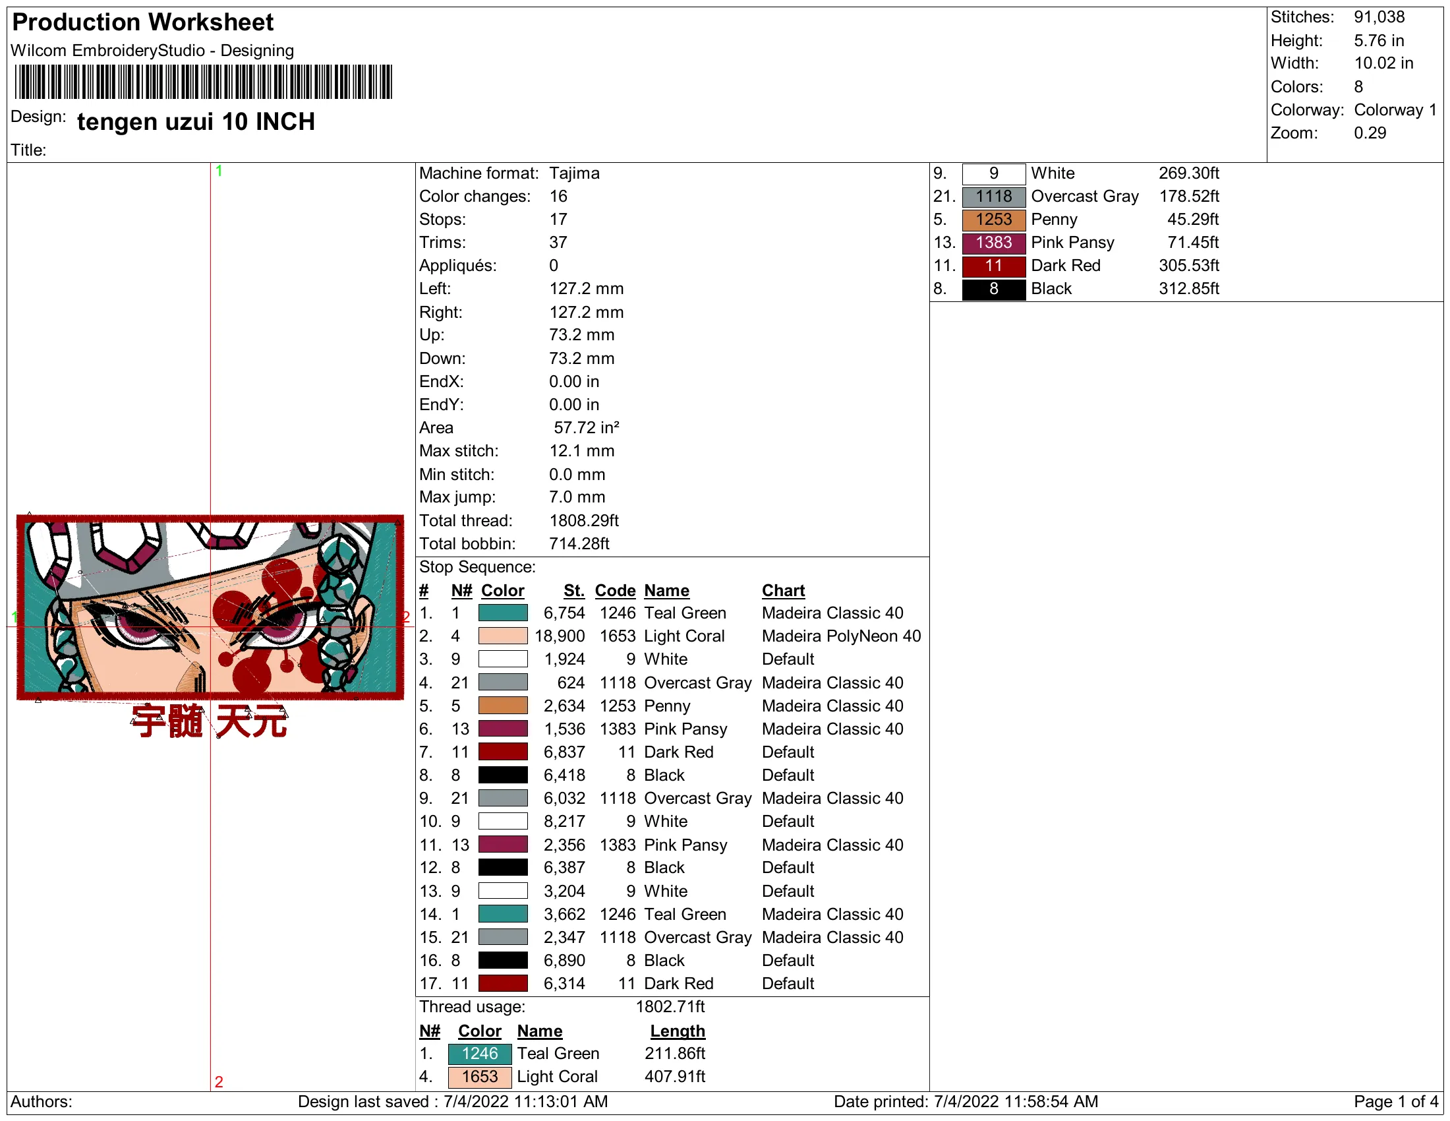Viewport: 1450px width, 1121px height.
Task: Click the Dark Red usage swatch labeled 11
Action: (994, 266)
